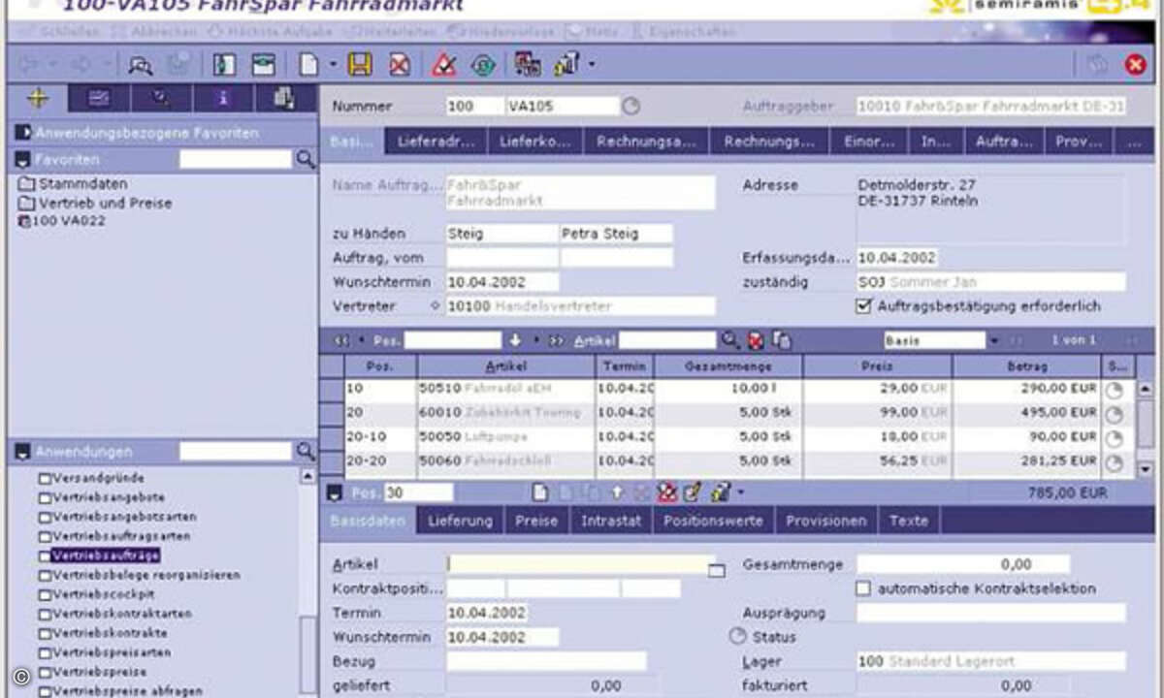Image resolution: width=1164 pixels, height=698 pixels.
Task: Open Vertriebsangebote application
Action: 99,497
